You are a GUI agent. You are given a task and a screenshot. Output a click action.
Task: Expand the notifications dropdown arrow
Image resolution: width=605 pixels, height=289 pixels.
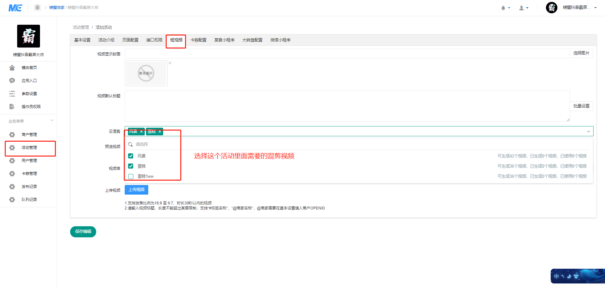509,8
